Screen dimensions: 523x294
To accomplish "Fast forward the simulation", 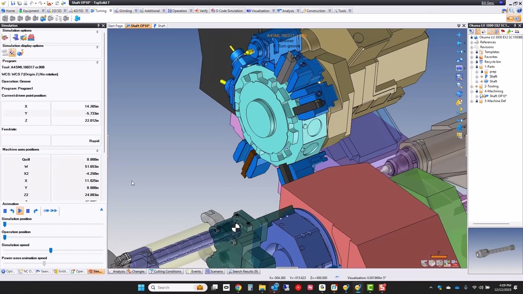I will (x=46, y=211).
